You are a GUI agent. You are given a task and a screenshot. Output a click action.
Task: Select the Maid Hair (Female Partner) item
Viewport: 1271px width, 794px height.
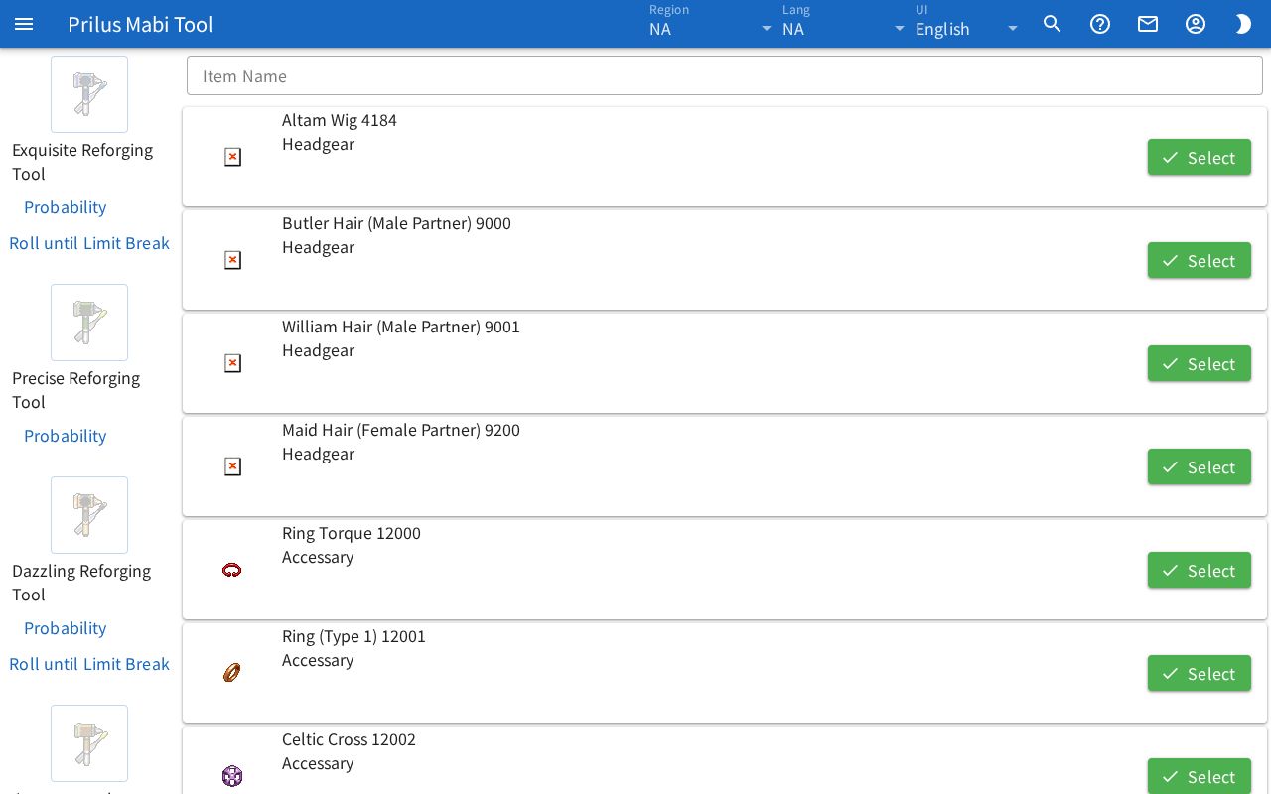tap(1200, 466)
